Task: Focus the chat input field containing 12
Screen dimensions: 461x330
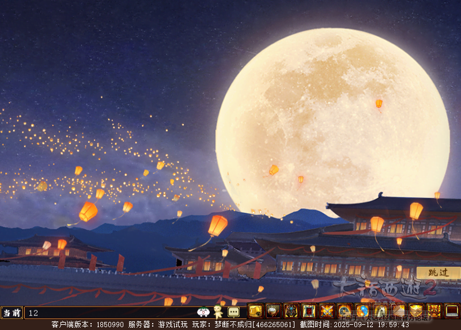Action: click(x=109, y=313)
